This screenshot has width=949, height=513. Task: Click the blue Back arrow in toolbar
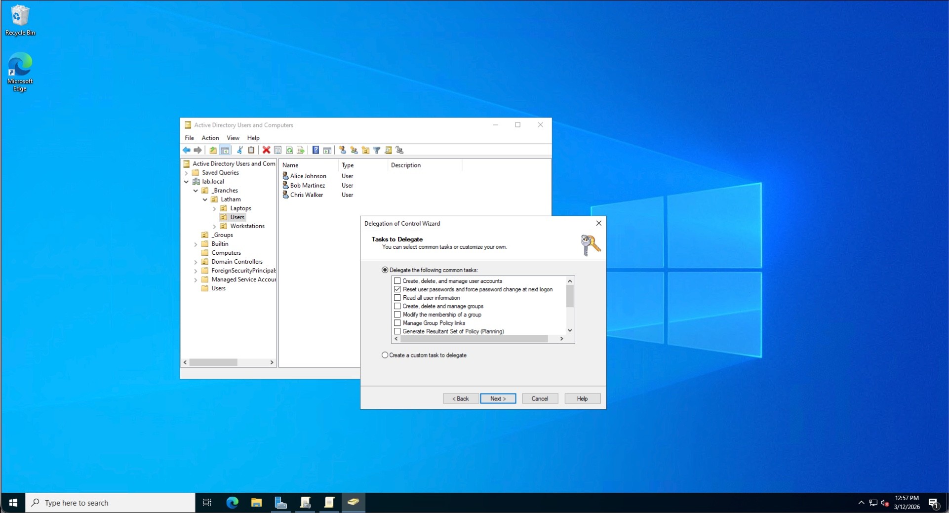pyautogui.click(x=187, y=150)
